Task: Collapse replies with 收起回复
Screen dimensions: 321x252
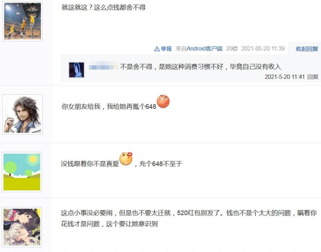Action: coord(307,49)
